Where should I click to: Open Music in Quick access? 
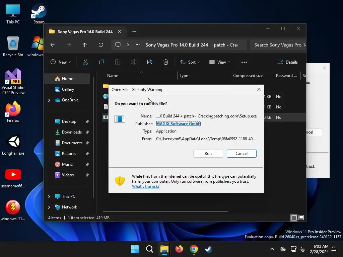coord(67,164)
